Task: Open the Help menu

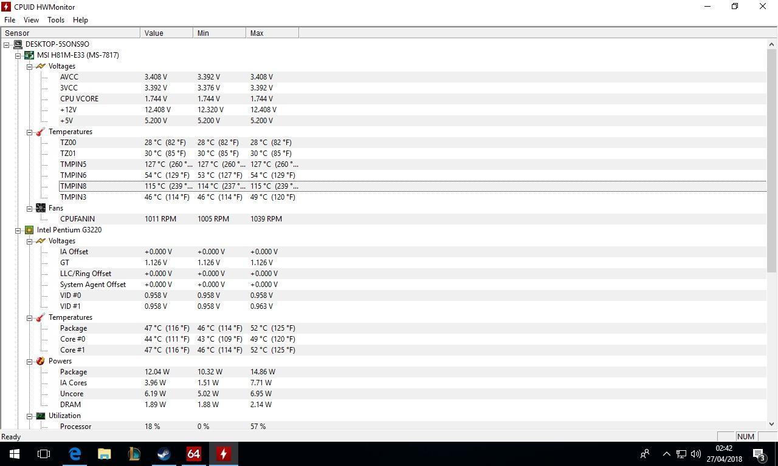Action: (x=80, y=20)
